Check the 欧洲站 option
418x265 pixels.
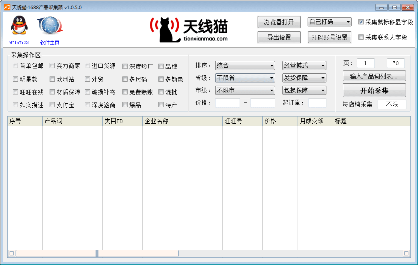point(52,79)
